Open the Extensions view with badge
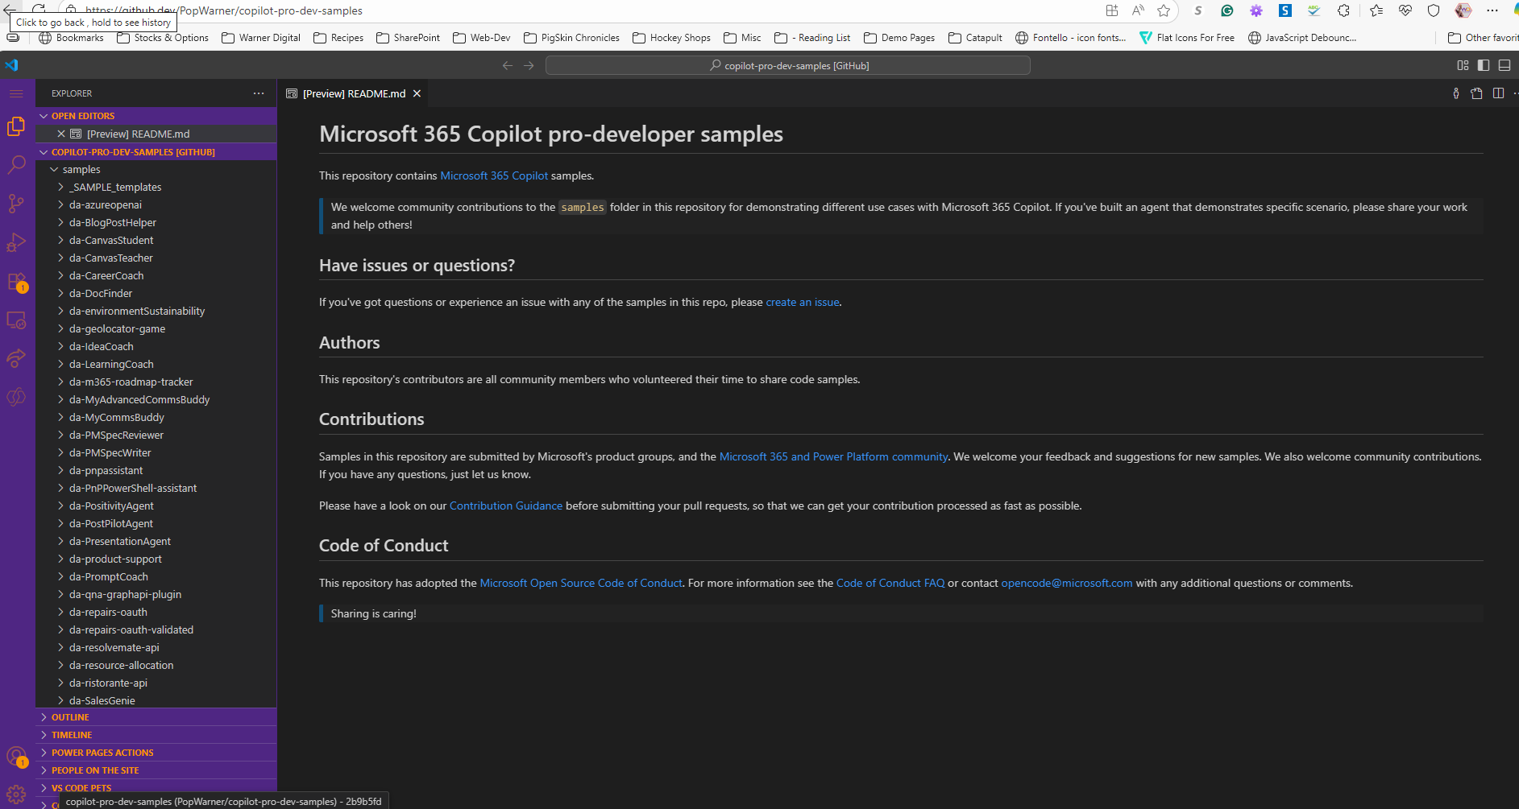The height and width of the screenshot is (809, 1519). [16, 282]
